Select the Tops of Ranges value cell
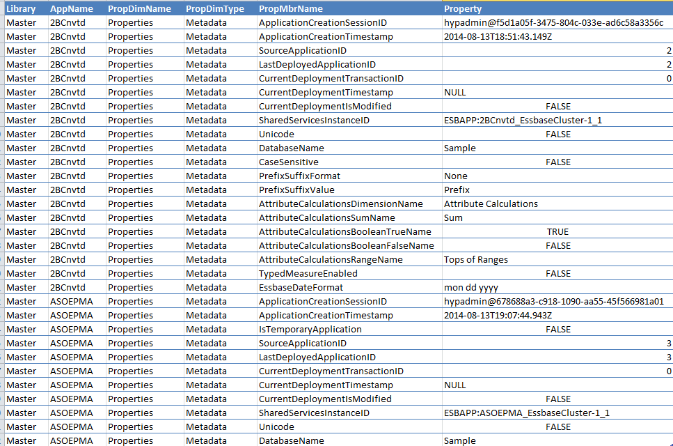 point(557,259)
